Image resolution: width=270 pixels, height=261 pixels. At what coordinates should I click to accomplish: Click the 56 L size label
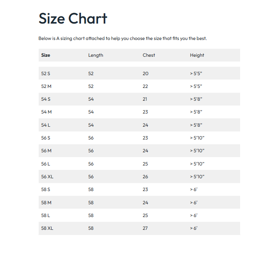[46, 164]
